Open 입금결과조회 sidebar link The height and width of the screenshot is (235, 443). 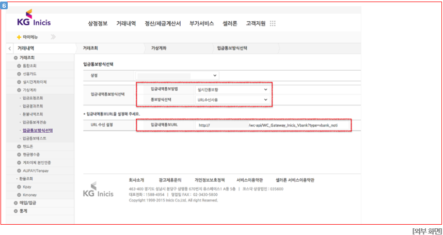tap(33, 106)
